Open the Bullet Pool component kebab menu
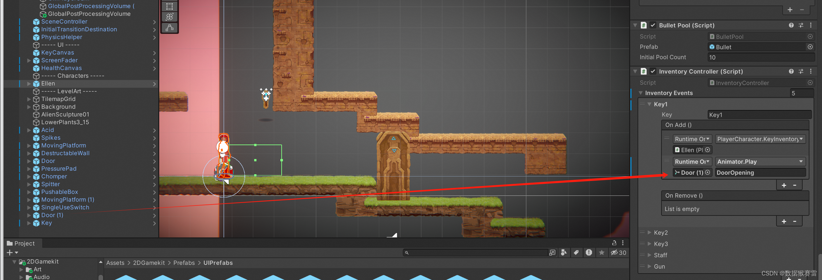 coord(811,25)
